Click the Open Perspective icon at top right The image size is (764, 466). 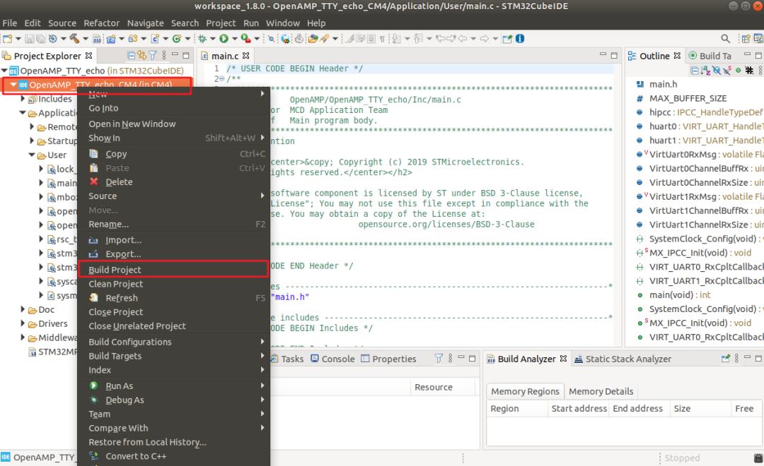[x=746, y=38]
